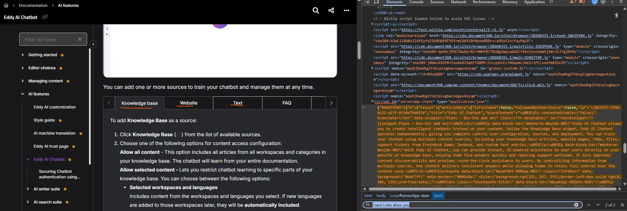Toggle the device toolbar in DevTools
The height and width of the screenshot is (211, 627).
tap(377, 2)
